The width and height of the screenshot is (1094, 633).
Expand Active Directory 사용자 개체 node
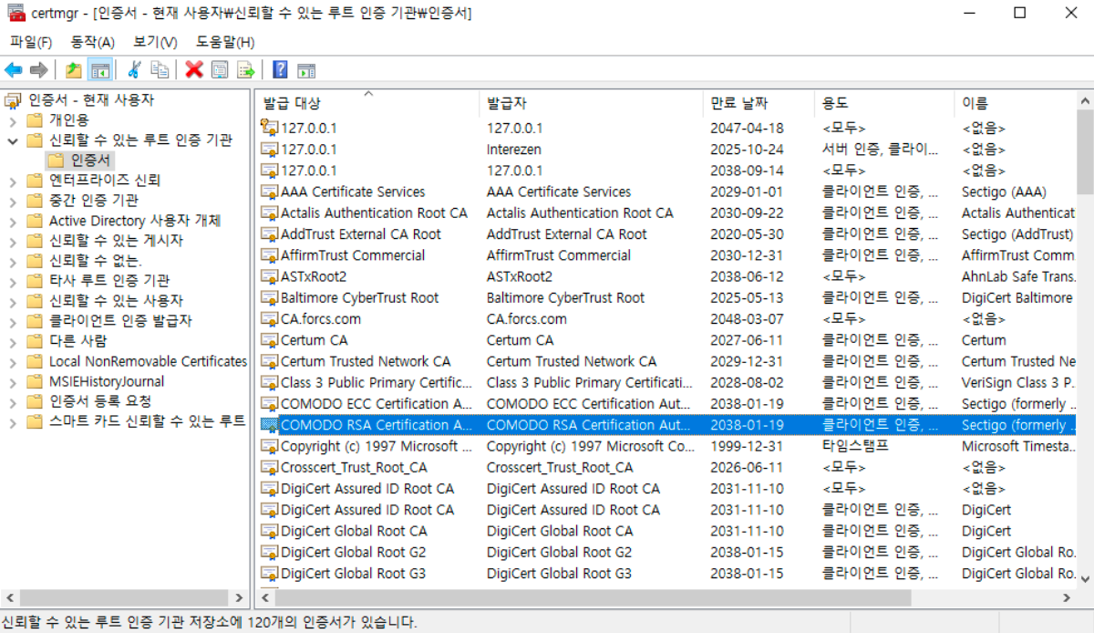coord(13,221)
